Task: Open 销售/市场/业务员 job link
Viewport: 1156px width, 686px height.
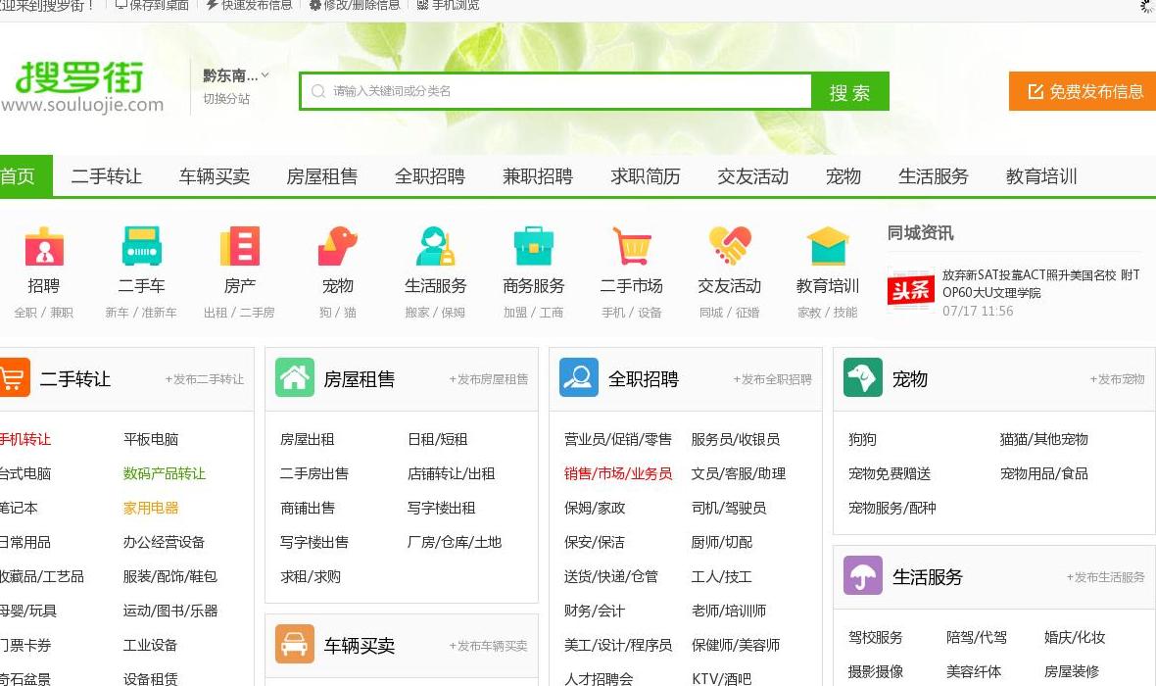Action: (618, 473)
